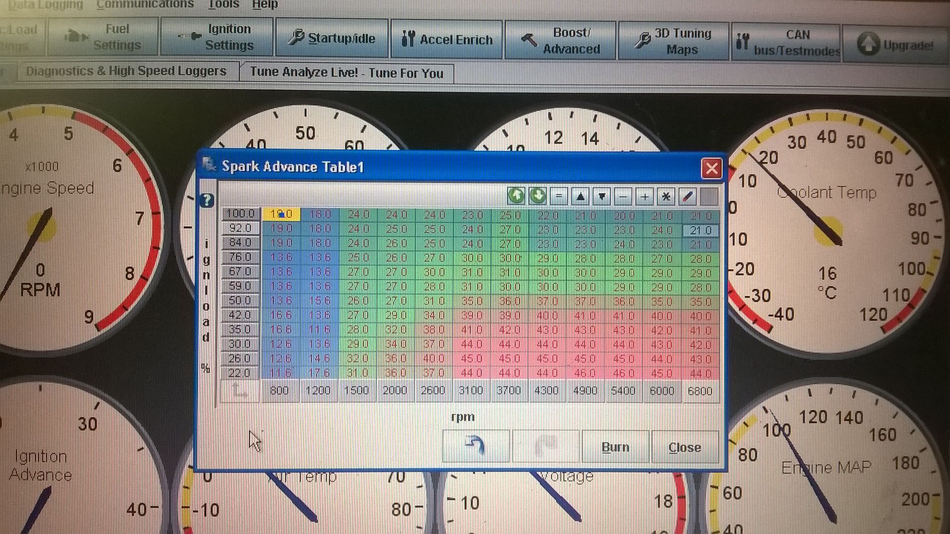The width and height of the screenshot is (950, 534).
Task: Click the black up-triangle increase icon
Action: point(580,196)
